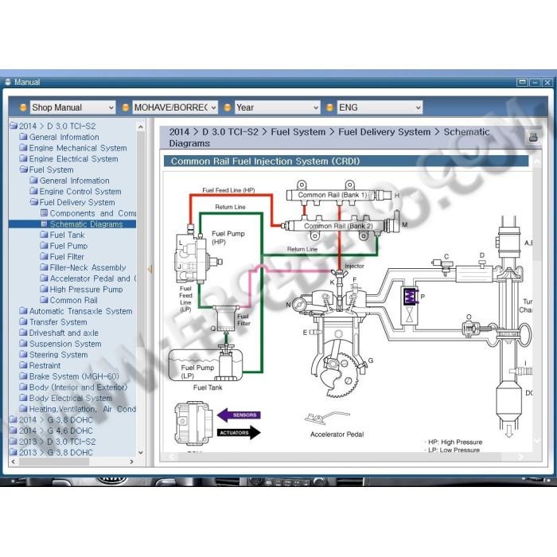The width and height of the screenshot is (557, 557).
Task: Open the Year dropdown
Action: (x=277, y=107)
